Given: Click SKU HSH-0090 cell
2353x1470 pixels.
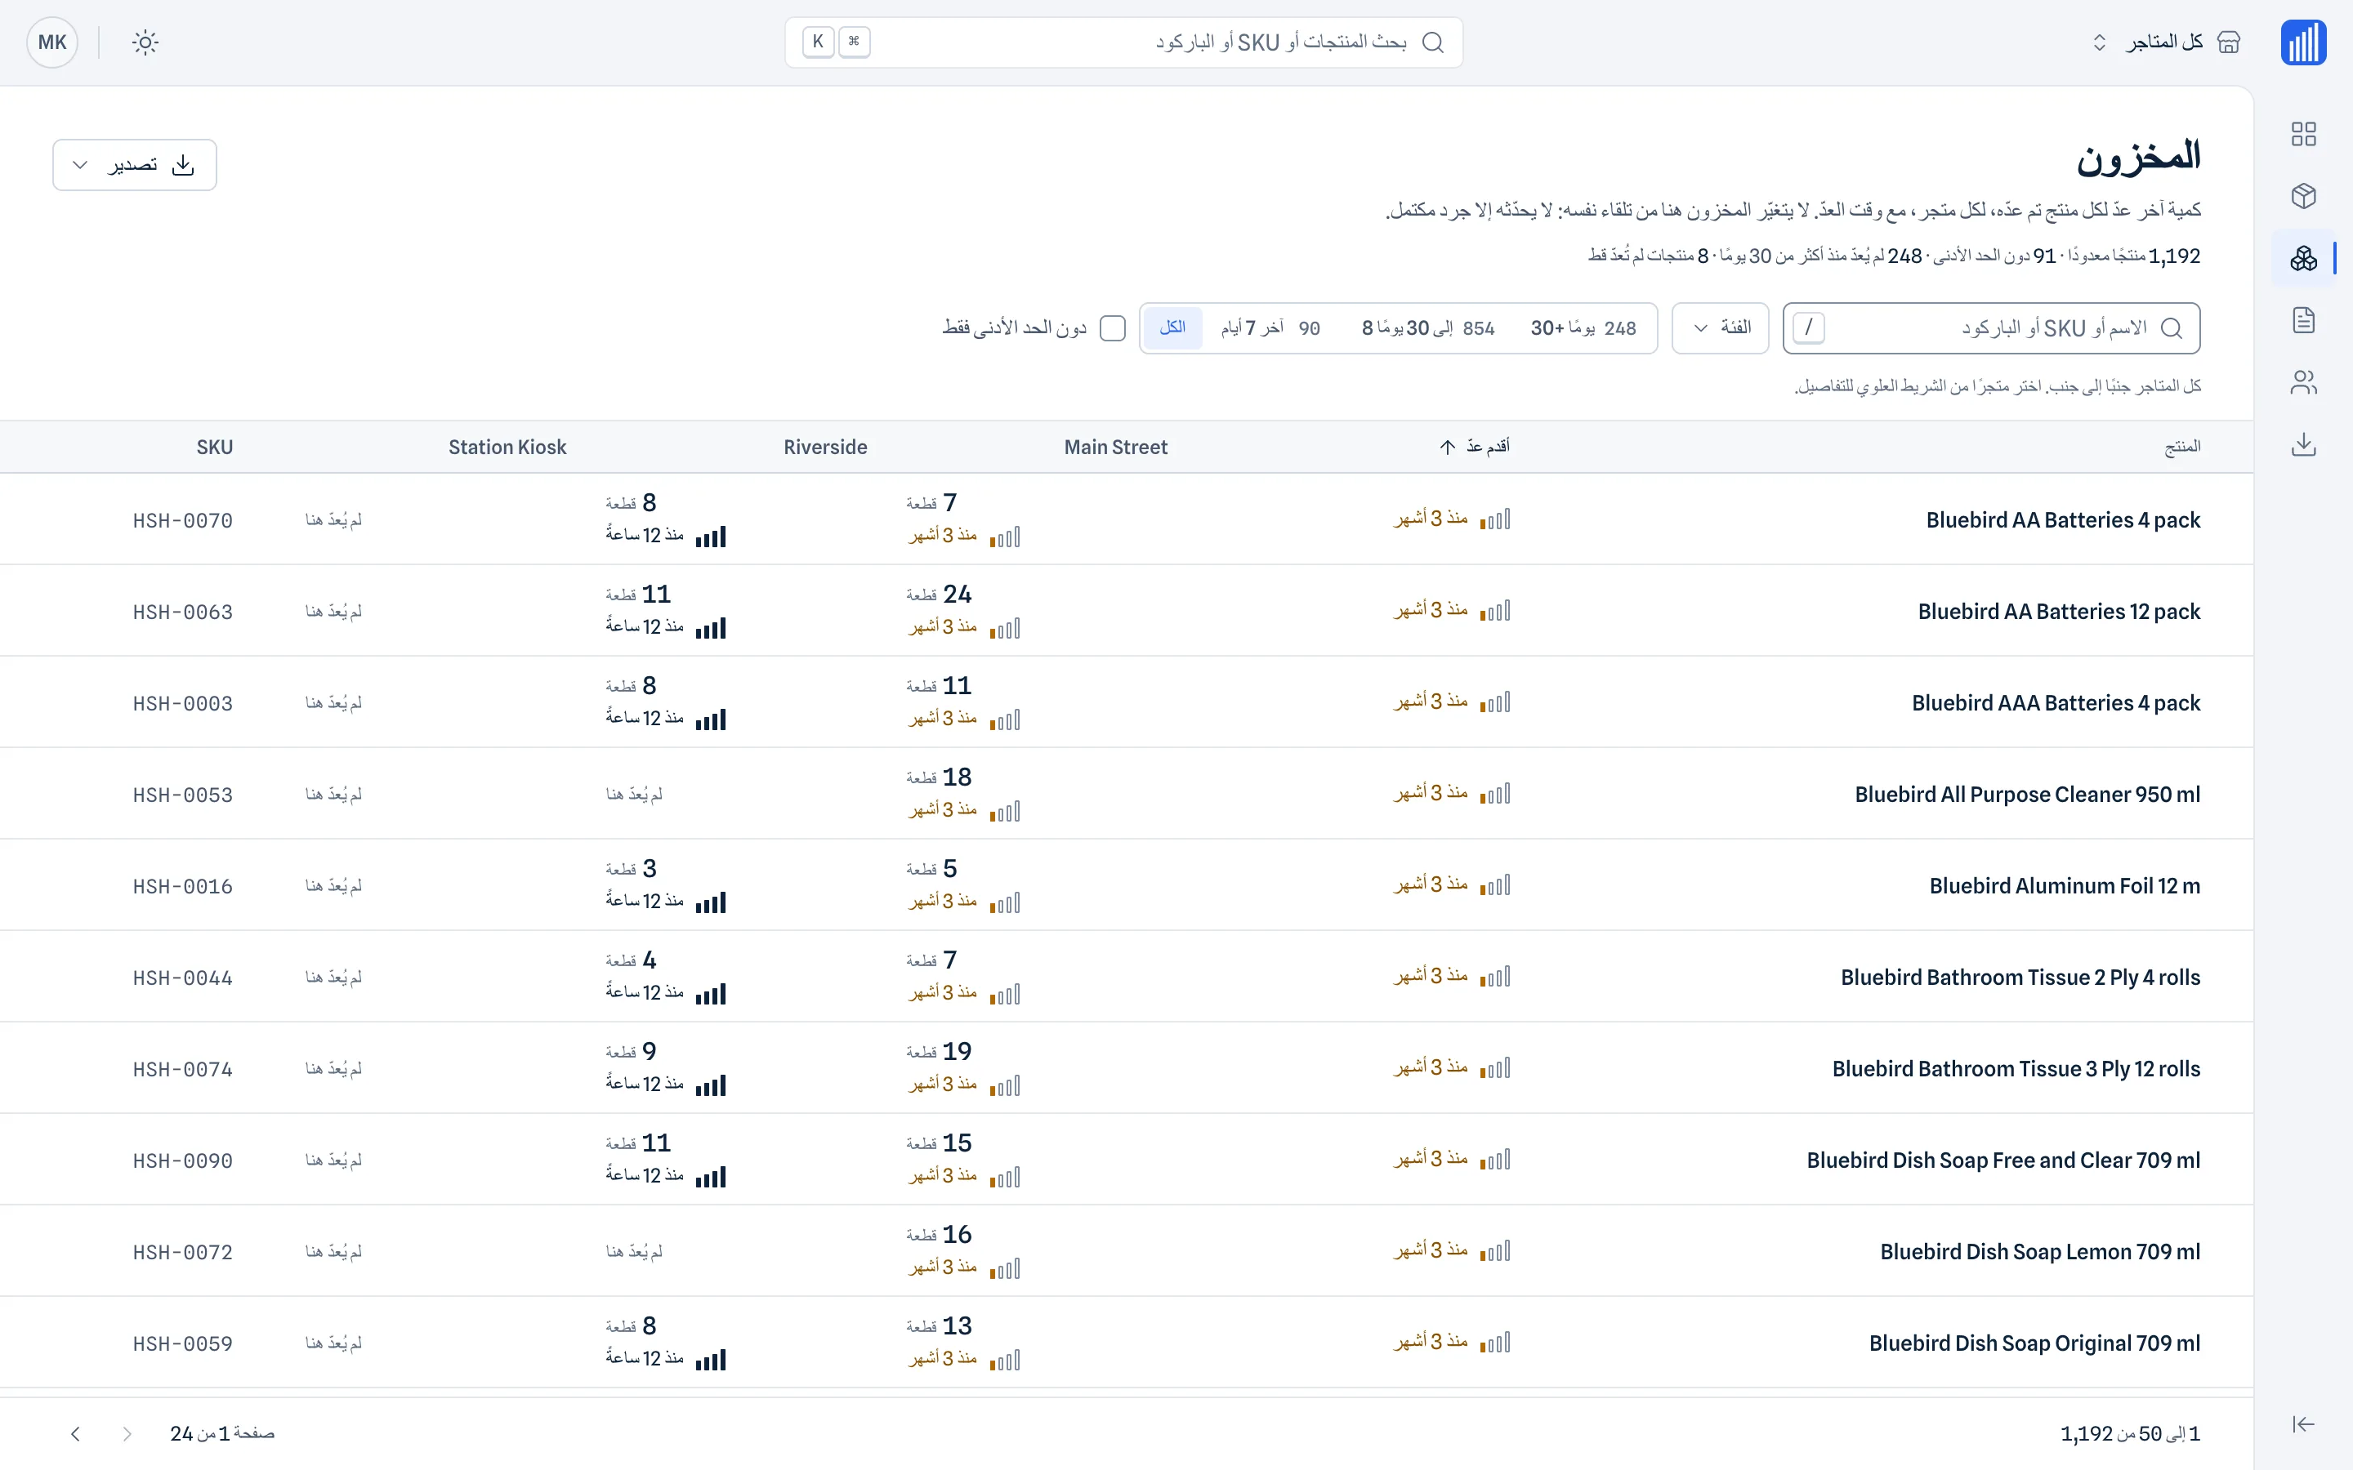Looking at the screenshot, I should coord(183,1160).
